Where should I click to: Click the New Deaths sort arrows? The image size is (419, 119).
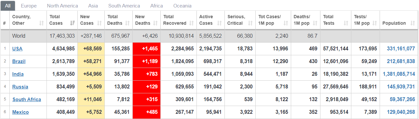(x=155, y=23)
